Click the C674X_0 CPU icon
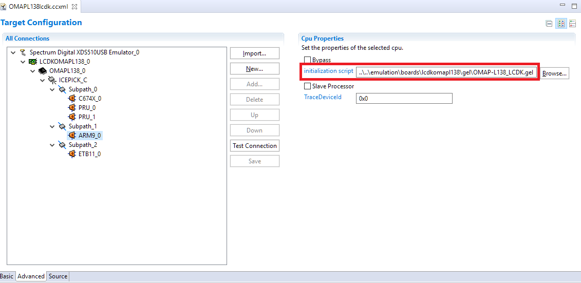581x283 pixels. pos(72,99)
